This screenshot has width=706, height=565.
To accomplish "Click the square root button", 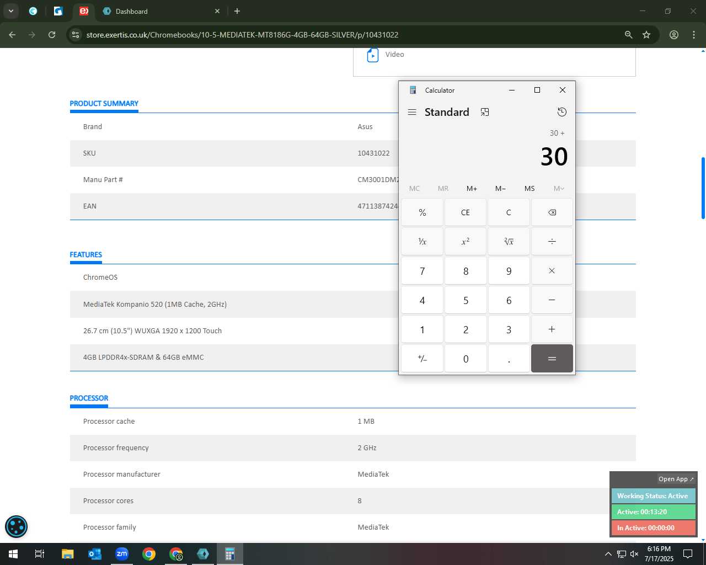I will click(x=509, y=242).
